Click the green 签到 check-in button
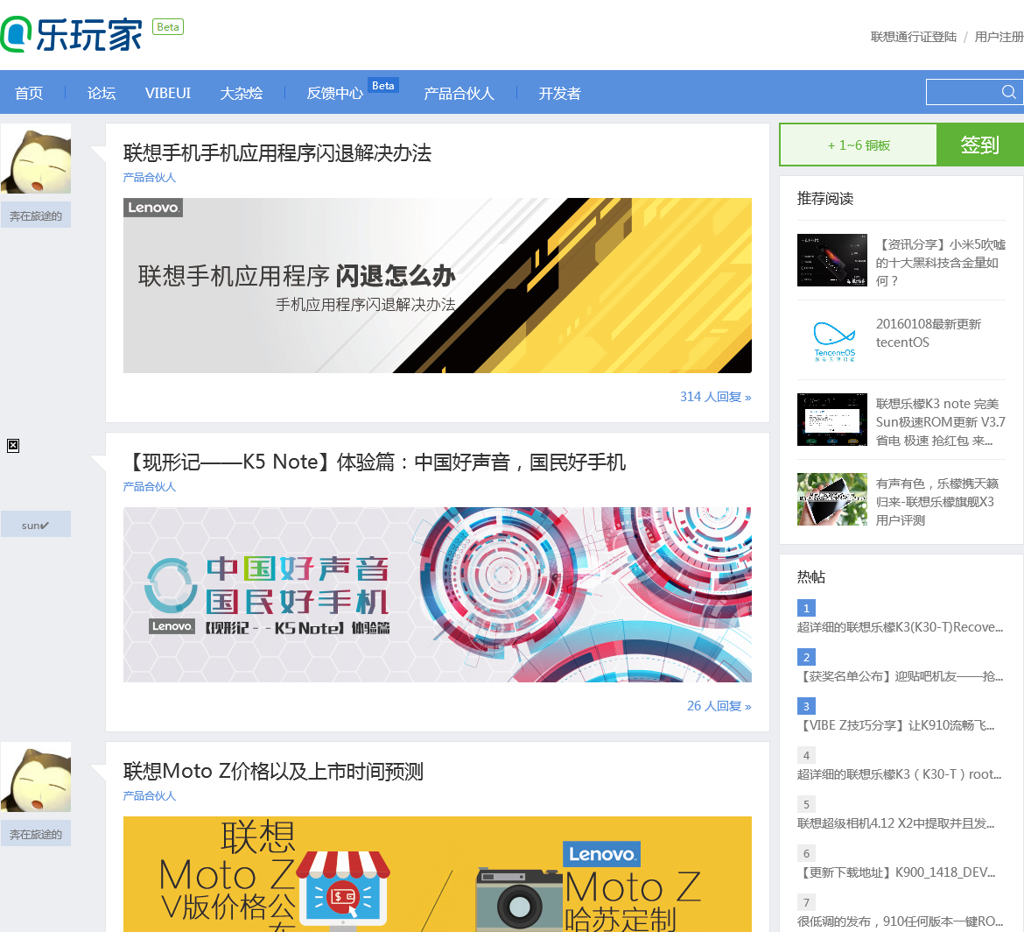1024x932 pixels. [x=979, y=145]
